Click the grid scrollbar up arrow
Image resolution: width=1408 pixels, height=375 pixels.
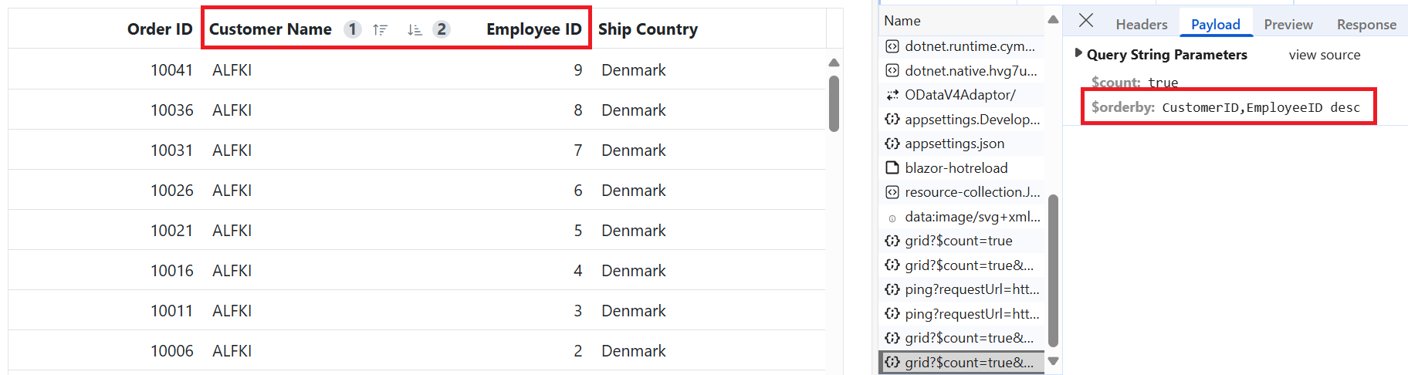pos(834,62)
